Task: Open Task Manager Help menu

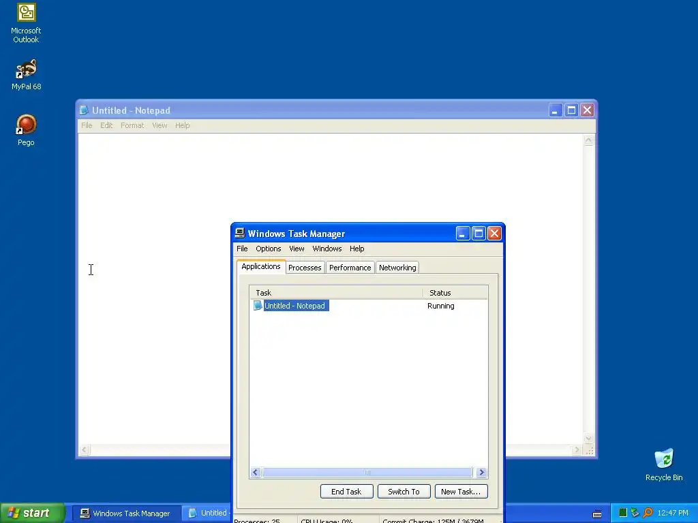Action: (x=356, y=249)
